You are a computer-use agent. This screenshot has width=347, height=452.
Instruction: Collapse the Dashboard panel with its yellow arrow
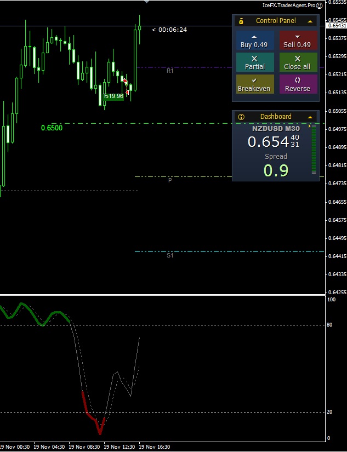click(x=310, y=117)
